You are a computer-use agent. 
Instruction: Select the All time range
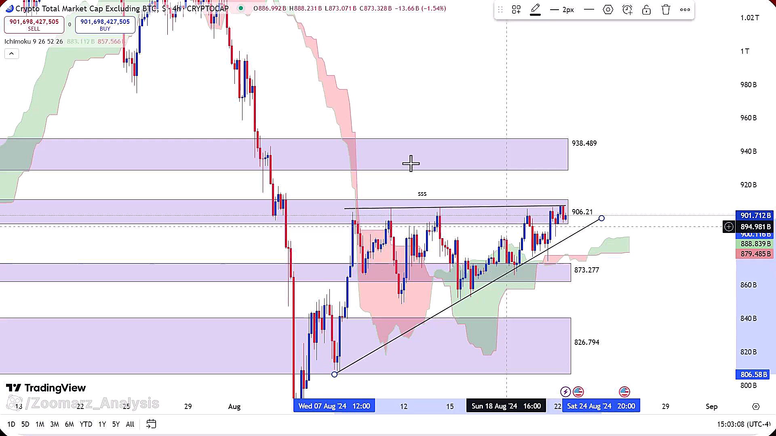(130, 424)
